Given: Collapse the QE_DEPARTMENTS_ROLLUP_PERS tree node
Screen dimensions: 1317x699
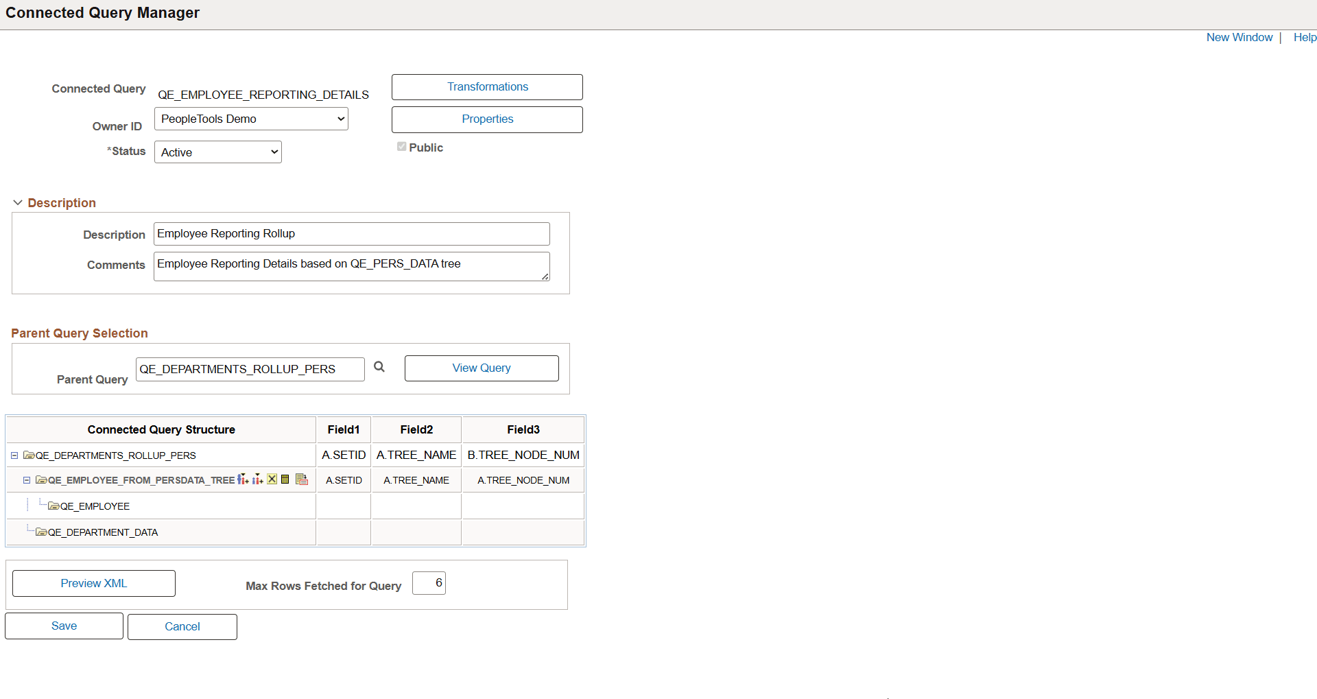Looking at the screenshot, I should [13, 455].
